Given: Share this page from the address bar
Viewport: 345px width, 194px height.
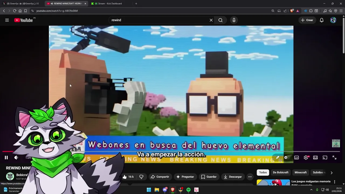Looking at the screenshot, I should (285, 11).
